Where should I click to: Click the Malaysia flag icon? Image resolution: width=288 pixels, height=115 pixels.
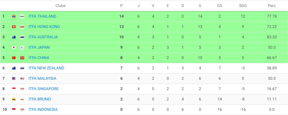pos(14,79)
